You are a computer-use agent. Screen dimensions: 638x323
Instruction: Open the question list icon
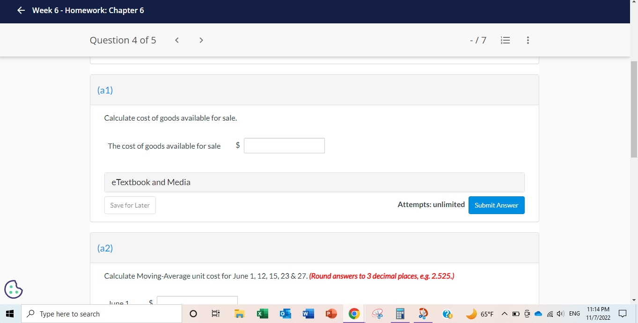click(x=505, y=40)
